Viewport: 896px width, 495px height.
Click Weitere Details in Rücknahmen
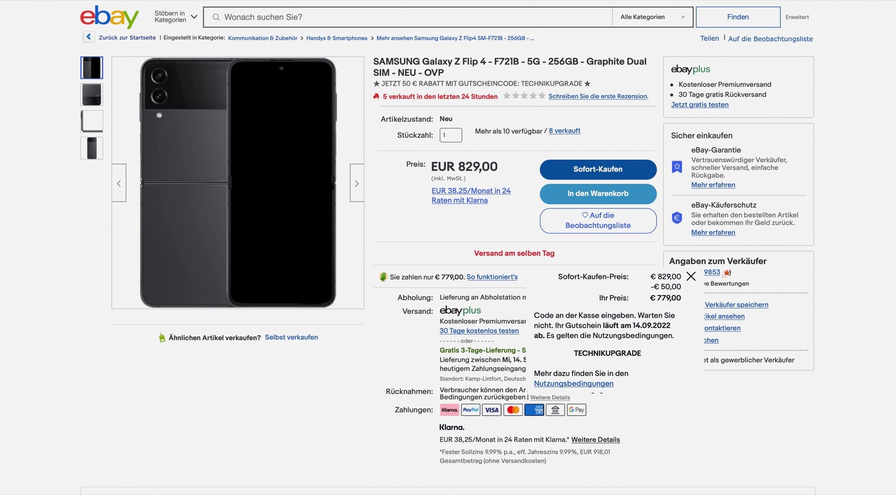pos(550,398)
